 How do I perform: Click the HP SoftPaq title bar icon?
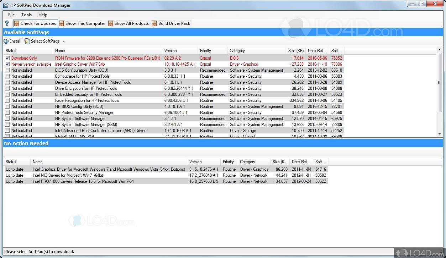pyautogui.click(x=6, y=5)
